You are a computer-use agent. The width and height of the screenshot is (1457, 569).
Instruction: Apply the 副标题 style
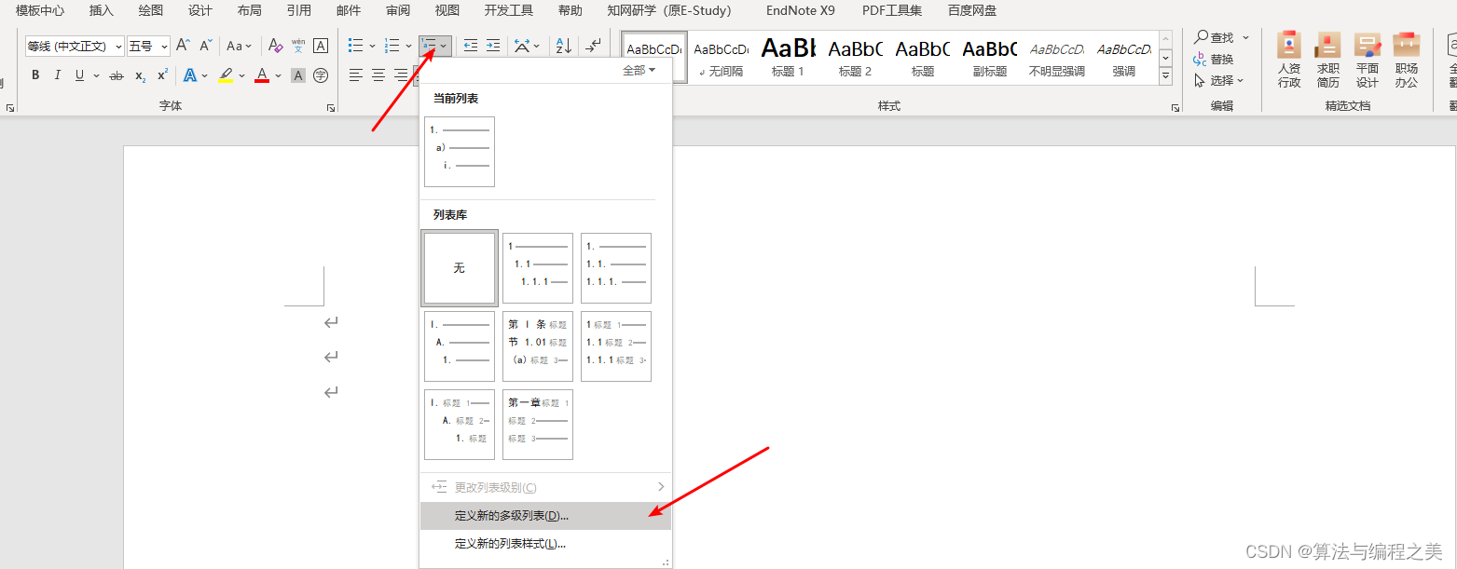(990, 57)
